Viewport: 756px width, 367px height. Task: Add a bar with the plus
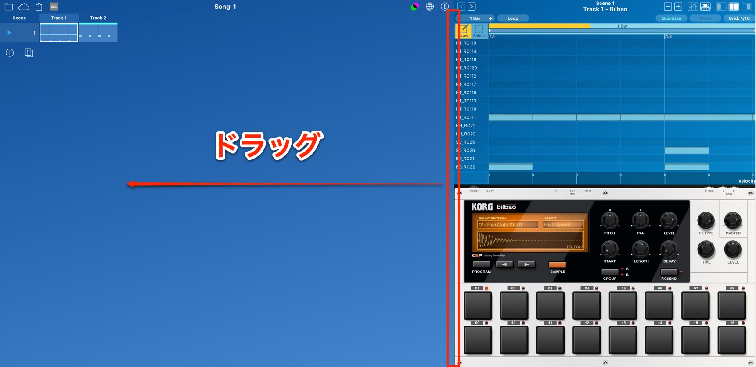click(490, 18)
